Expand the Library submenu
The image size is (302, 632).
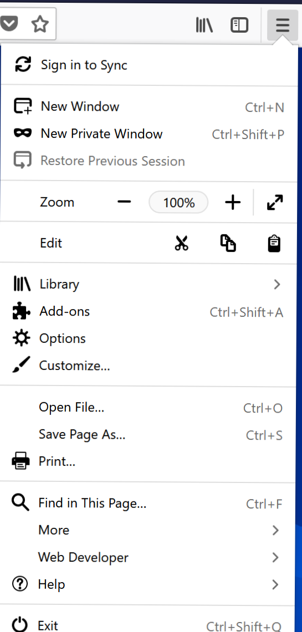[148, 284]
